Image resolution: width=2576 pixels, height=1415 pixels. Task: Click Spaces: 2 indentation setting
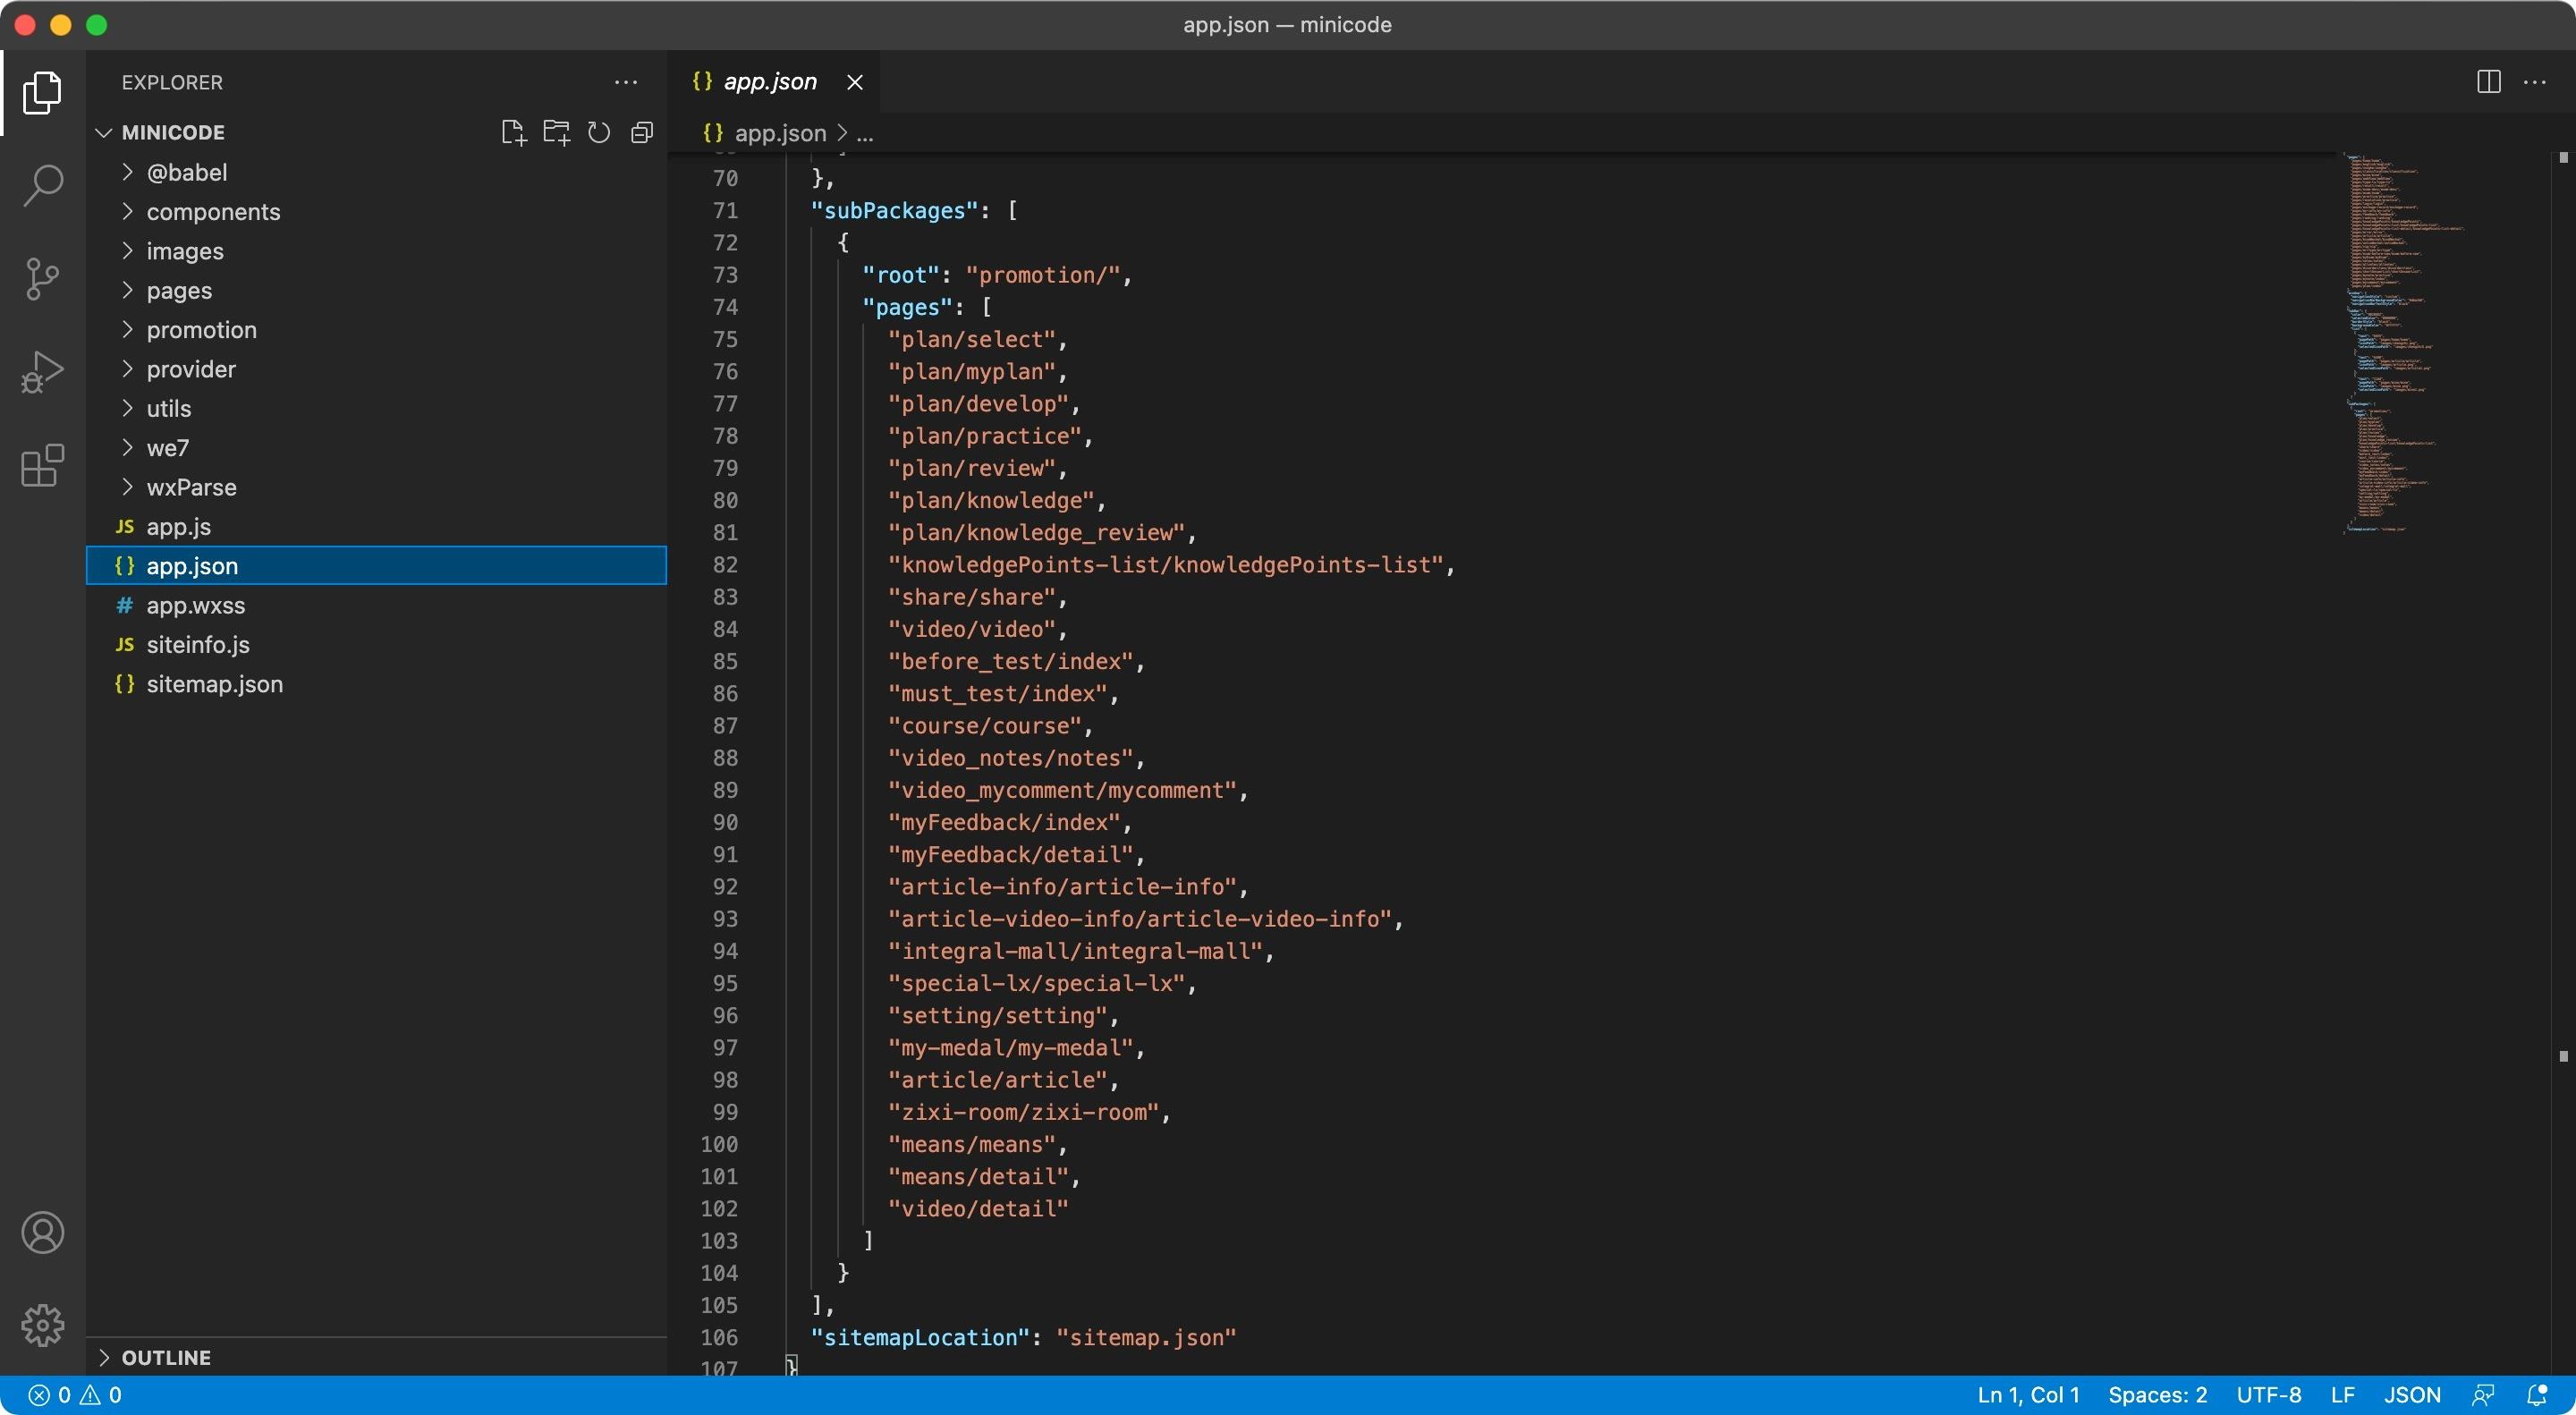click(2157, 1395)
